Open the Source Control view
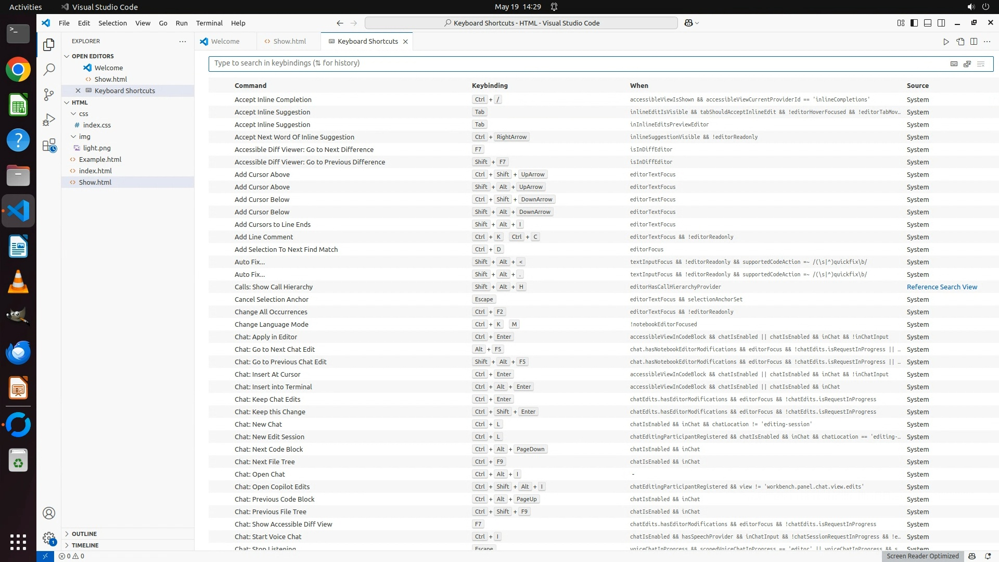The width and height of the screenshot is (999, 562). tap(49, 94)
